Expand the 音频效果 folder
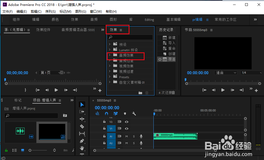The image size is (264, 160). (109, 55)
